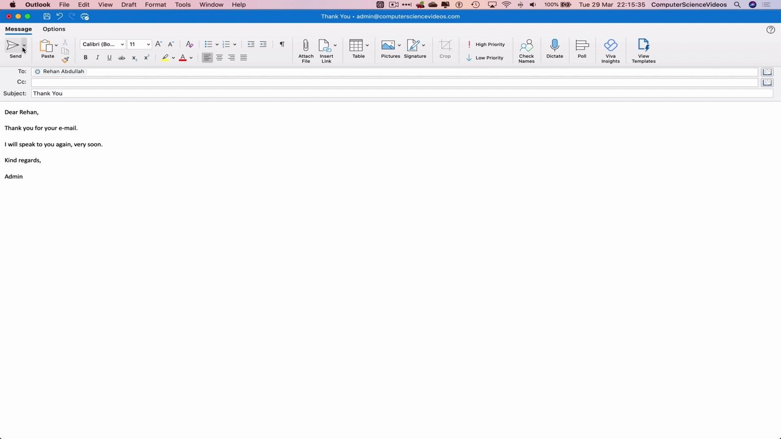
Task: Toggle strikethrough formatting
Action: (x=121, y=57)
